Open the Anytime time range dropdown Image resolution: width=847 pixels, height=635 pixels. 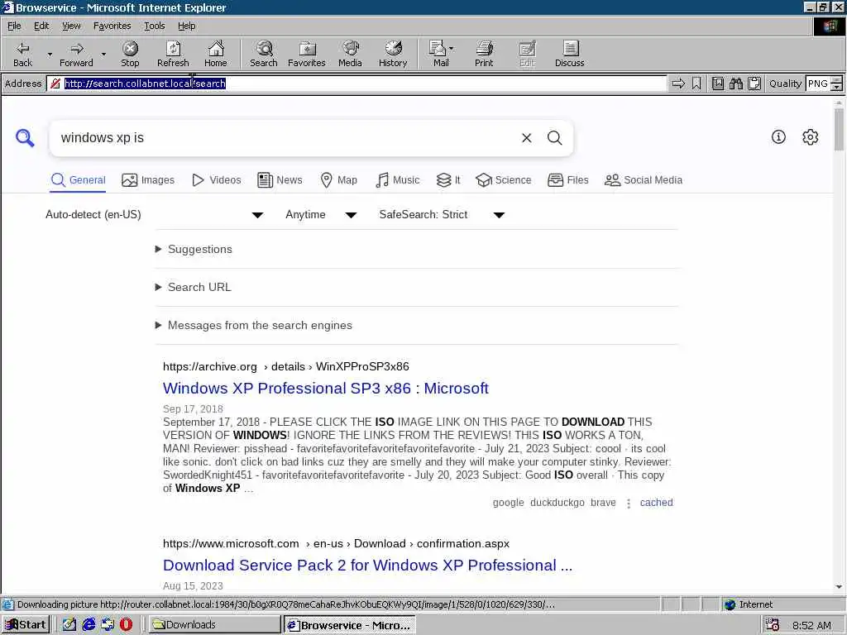point(321,215)
